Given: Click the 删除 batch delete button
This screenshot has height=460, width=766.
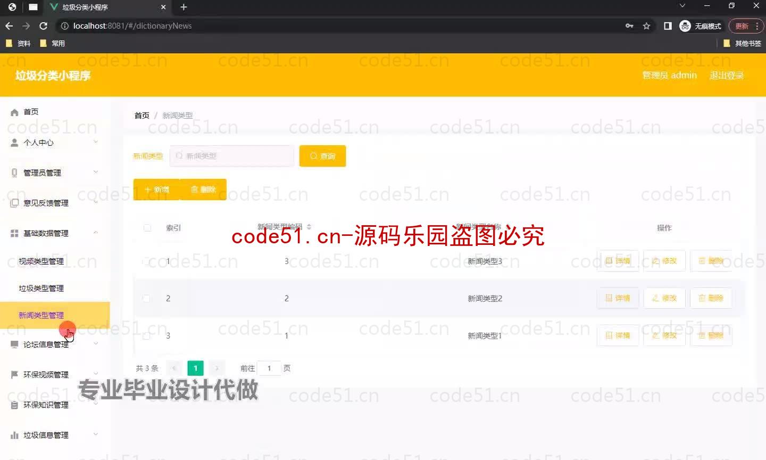Looking at the screenshot, I should click(203, 190).
